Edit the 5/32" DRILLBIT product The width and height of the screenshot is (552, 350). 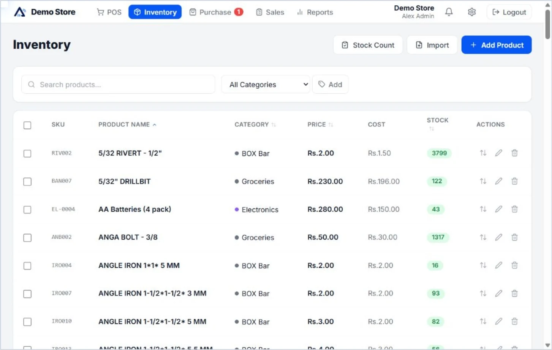[x=498, y=181]
